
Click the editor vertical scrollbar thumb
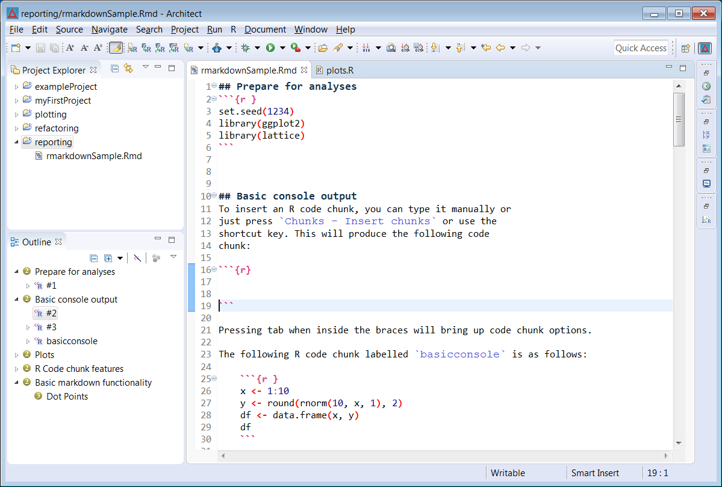tap(679, 120)
